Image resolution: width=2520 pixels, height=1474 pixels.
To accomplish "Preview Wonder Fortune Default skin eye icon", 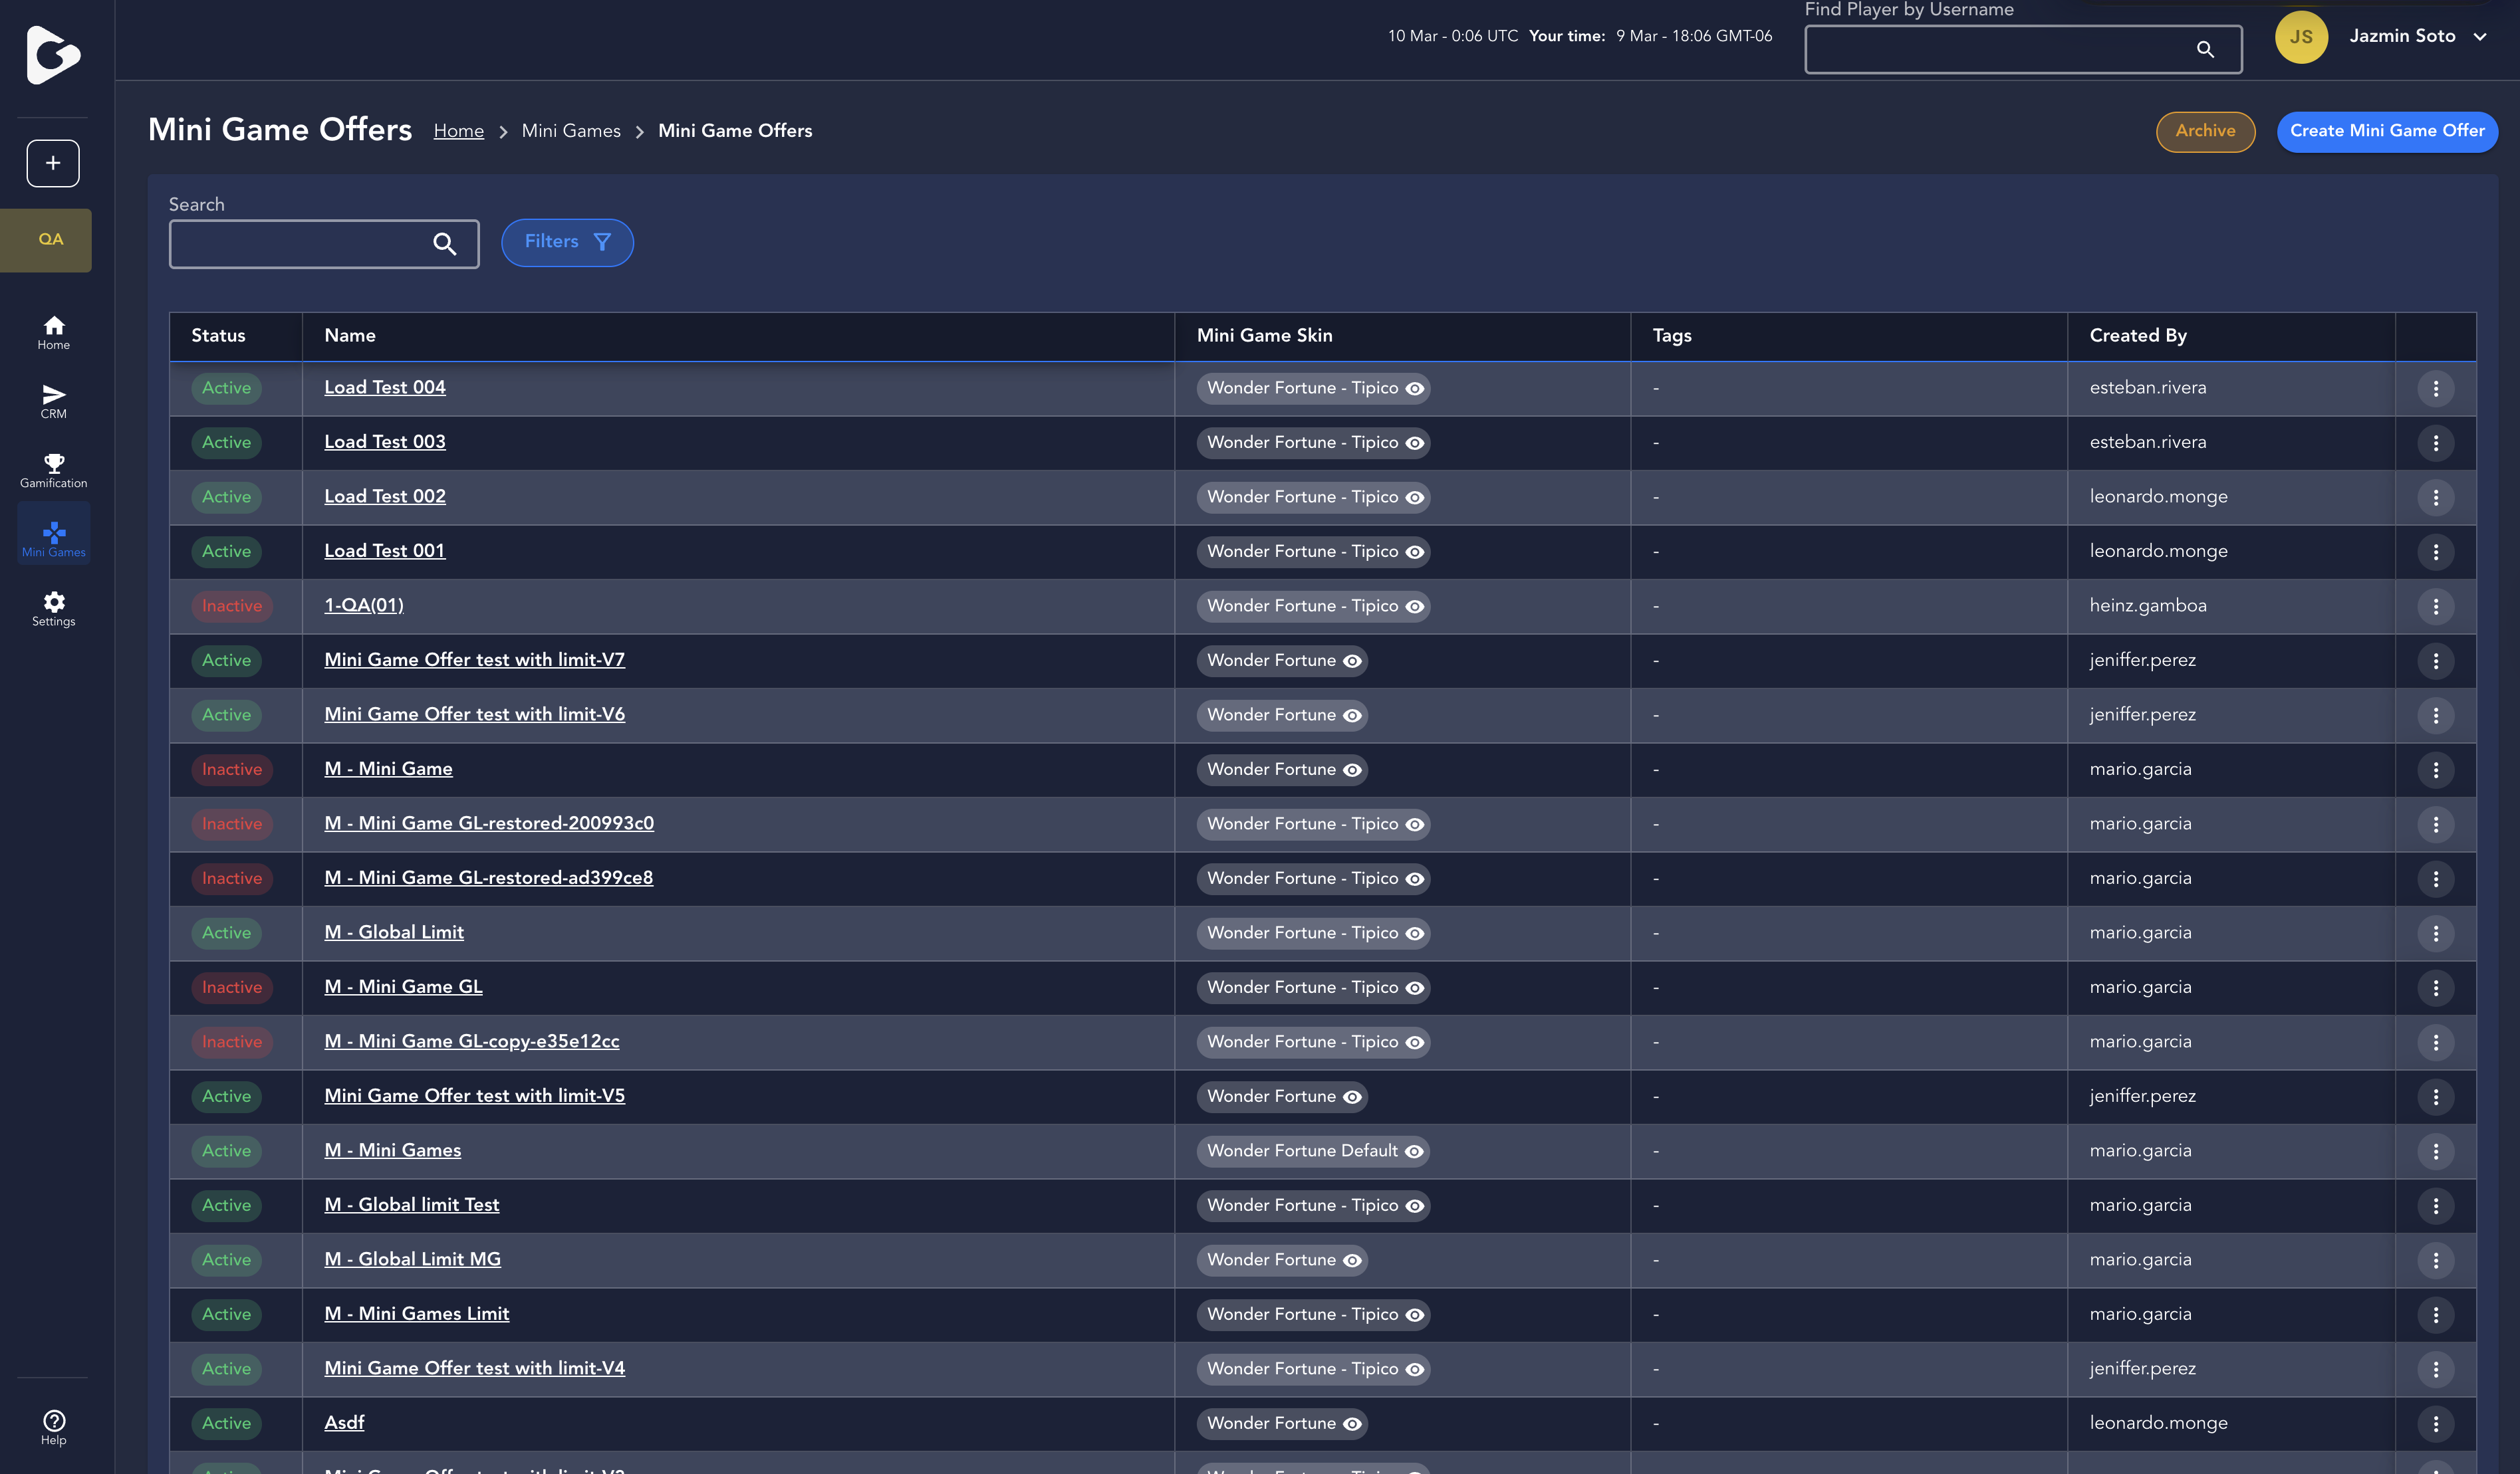I will tap(1414, 1151).
